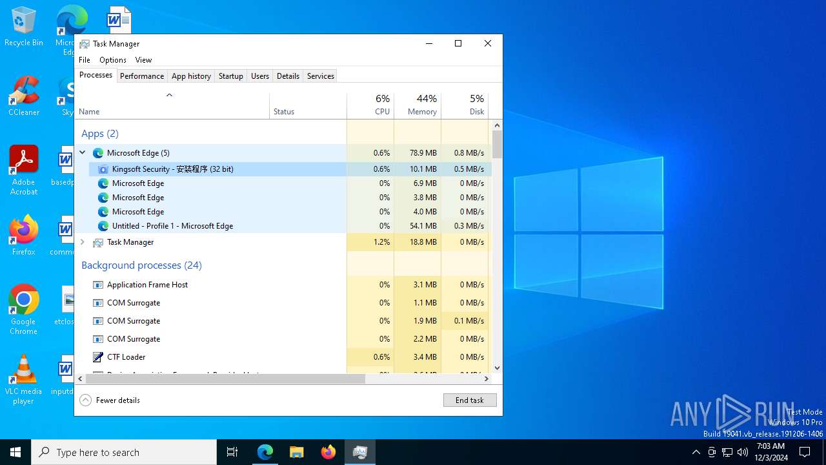The width and height of the screenshot is (826, 465).
Task: Select the Application Frame Host icon
Action: [x=98, y=285]
